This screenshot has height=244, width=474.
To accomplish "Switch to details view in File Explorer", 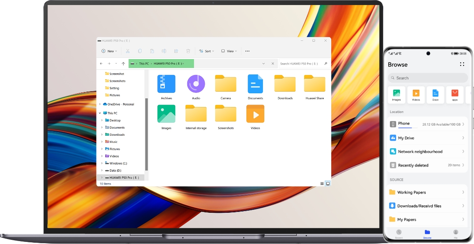I will pos(321,183).
